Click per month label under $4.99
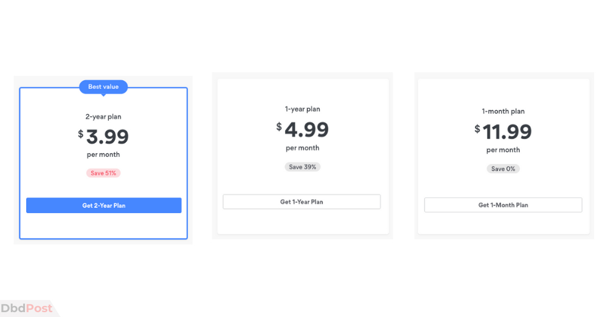 pyautogui.click(x=302, y=148)
